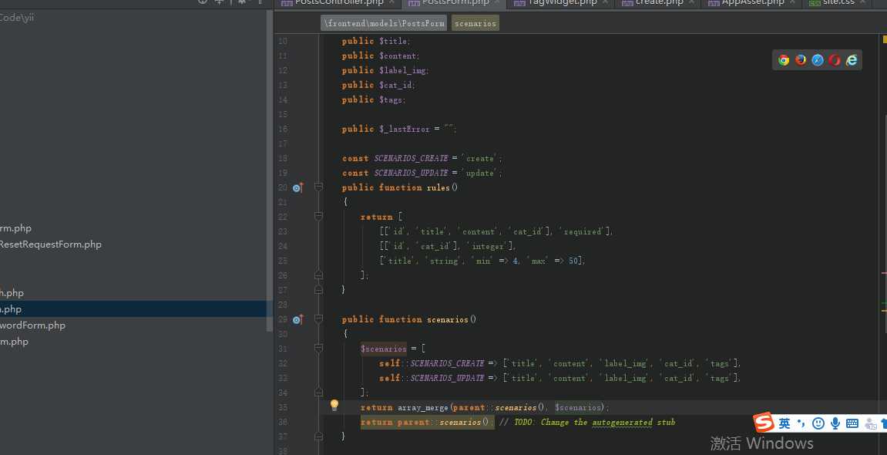The width and height of the screenshot is (887, 455).
Task: Click the SCENARIOS_CREATE constant on line 18
Action: pos(411,158)
